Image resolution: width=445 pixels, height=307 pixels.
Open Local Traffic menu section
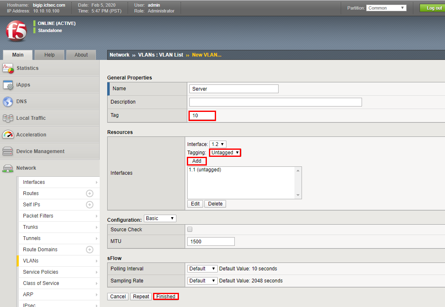(50, 118)
